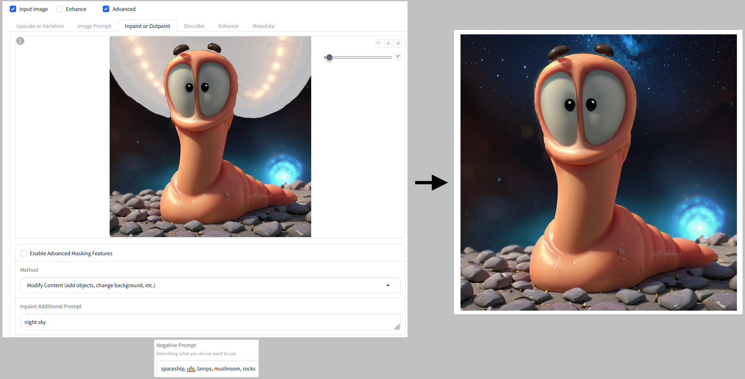
Task: Switch to the Upscale or Variation tab
Action: [x=40, y=26]
